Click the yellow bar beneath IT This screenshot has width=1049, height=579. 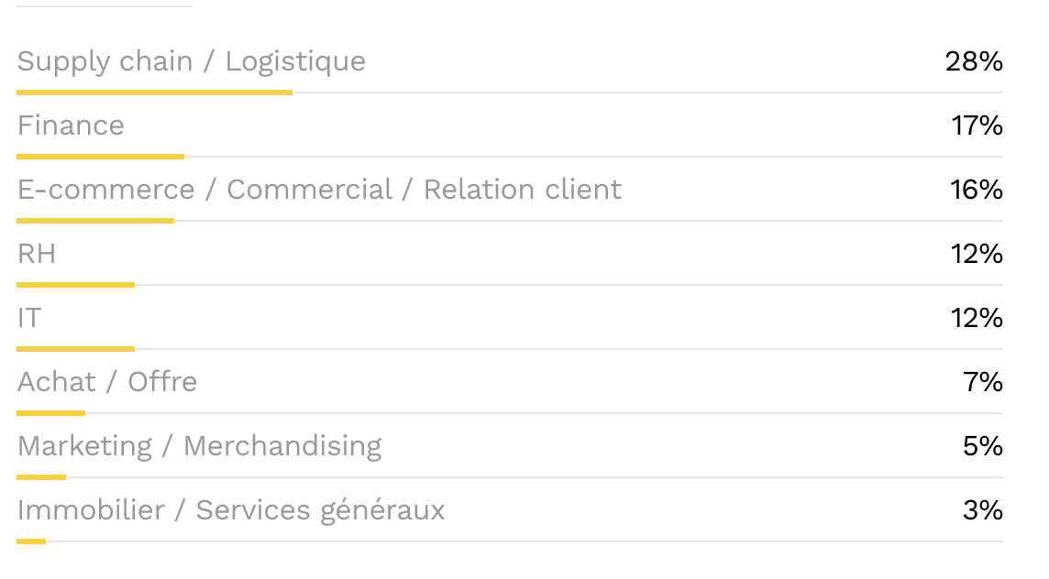(75, 349)
